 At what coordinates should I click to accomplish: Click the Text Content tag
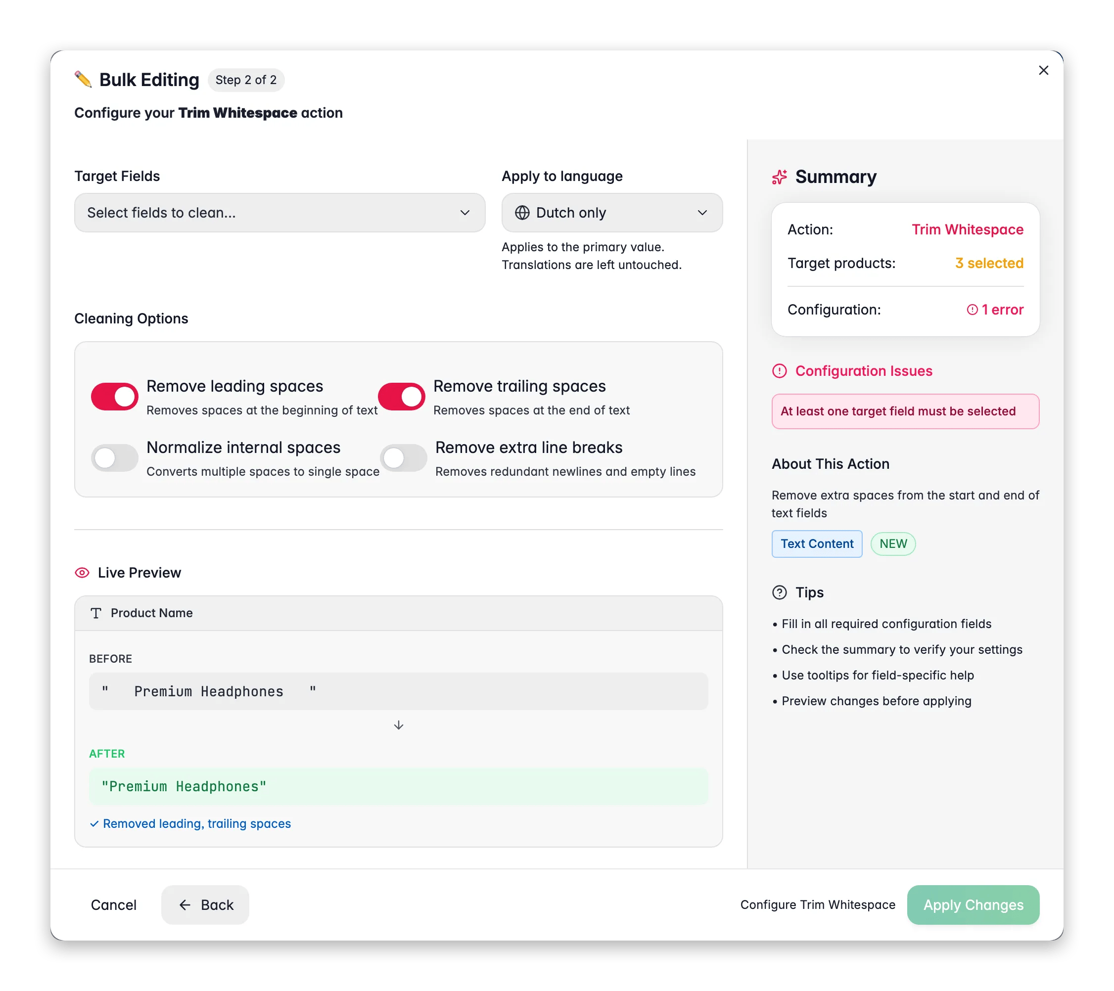[817, 544]
